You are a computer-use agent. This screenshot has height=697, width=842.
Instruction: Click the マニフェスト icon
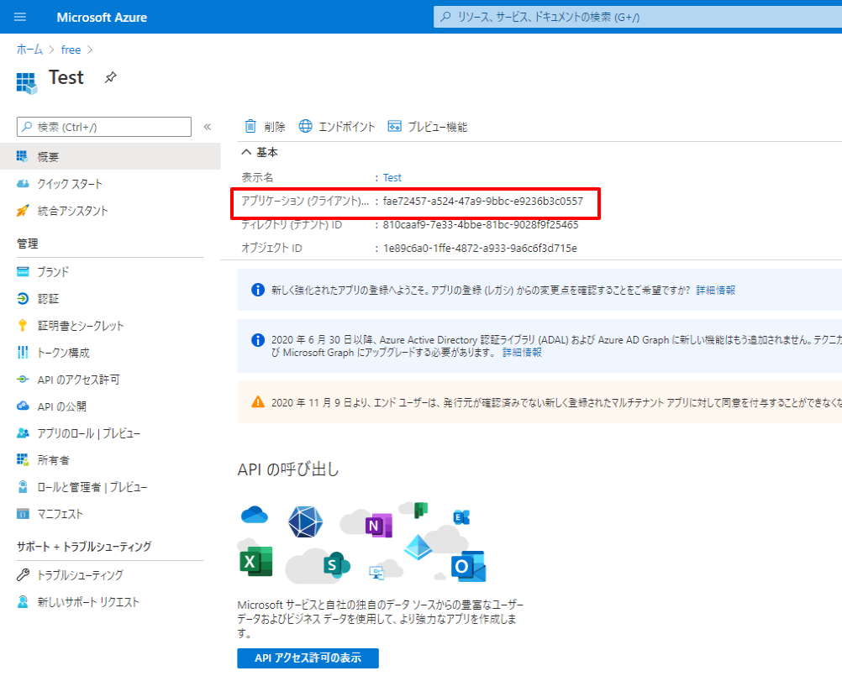(23, 513)
